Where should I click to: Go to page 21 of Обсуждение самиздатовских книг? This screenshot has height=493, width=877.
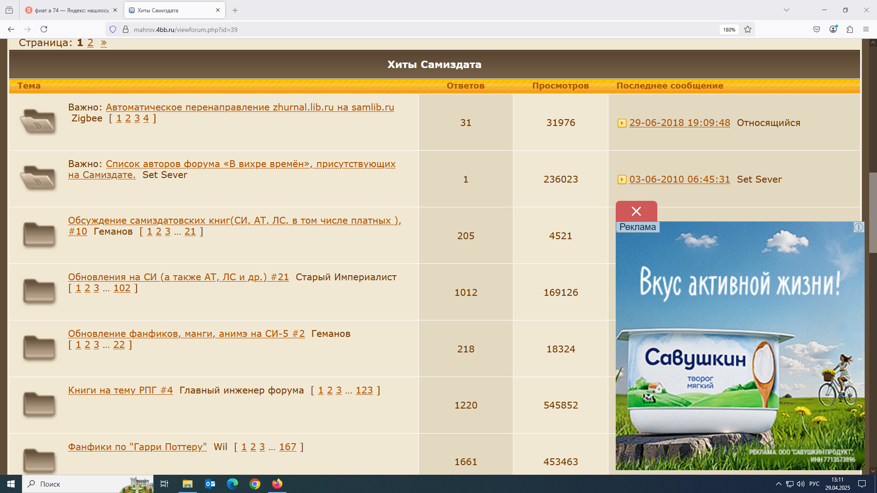coord(190,231)
